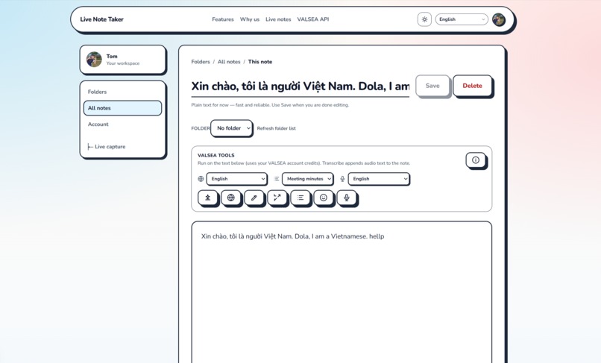Image resolution: width=601 pixels, height=363 pixels.
Task: Open the site language dropdown in header
Action: 462,19
